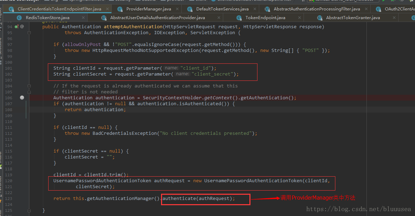415x216 pixels.
Task: Click SecurityContextHolder on line 106
Action: pyautogui.click(x=172, y=98)
